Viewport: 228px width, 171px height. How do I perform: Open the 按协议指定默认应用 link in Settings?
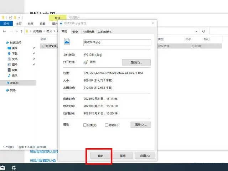44,151
